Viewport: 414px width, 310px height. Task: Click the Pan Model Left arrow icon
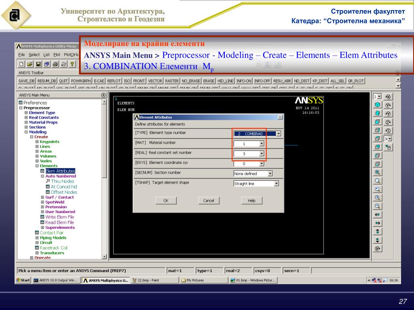(x=378, y=215)
